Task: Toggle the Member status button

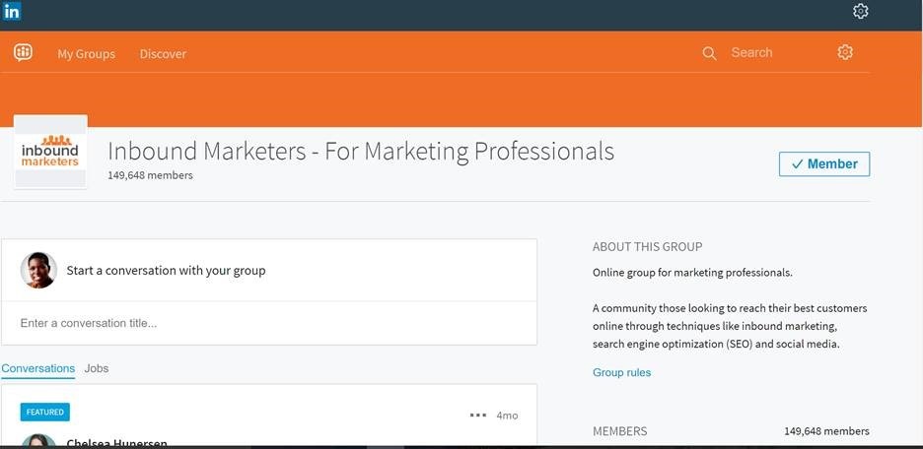Action: click(x=823, y=164)
